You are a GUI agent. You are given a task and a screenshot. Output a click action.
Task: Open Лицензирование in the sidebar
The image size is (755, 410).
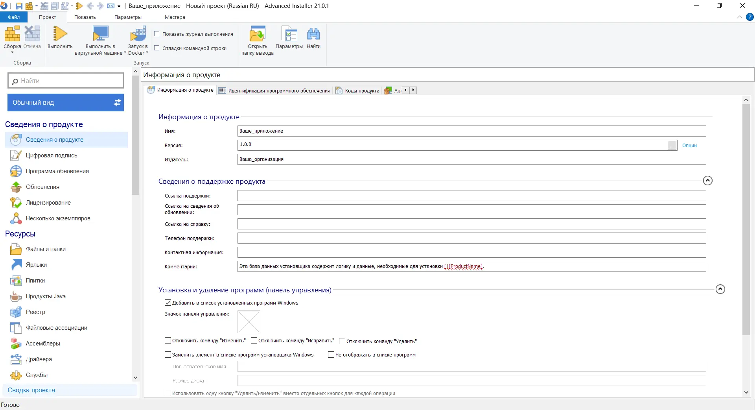pos(66,203)
